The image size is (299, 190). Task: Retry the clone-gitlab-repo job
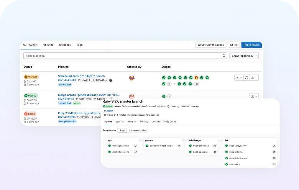pyautogui.click(x=136, y=146)
